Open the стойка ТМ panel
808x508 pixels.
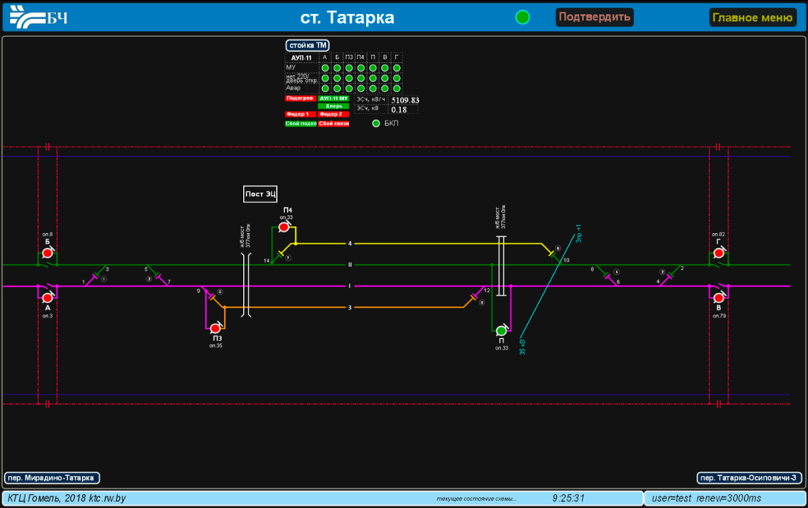pos(307,46)
